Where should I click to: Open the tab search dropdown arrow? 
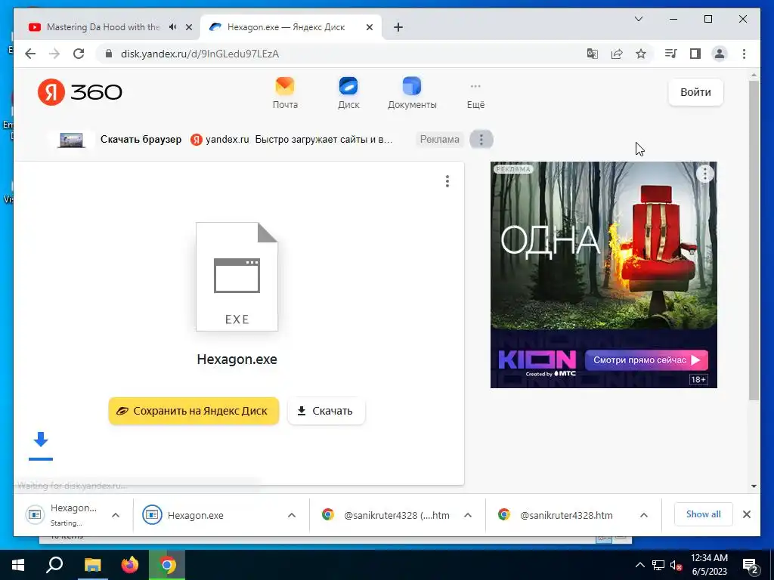(638, 19)
